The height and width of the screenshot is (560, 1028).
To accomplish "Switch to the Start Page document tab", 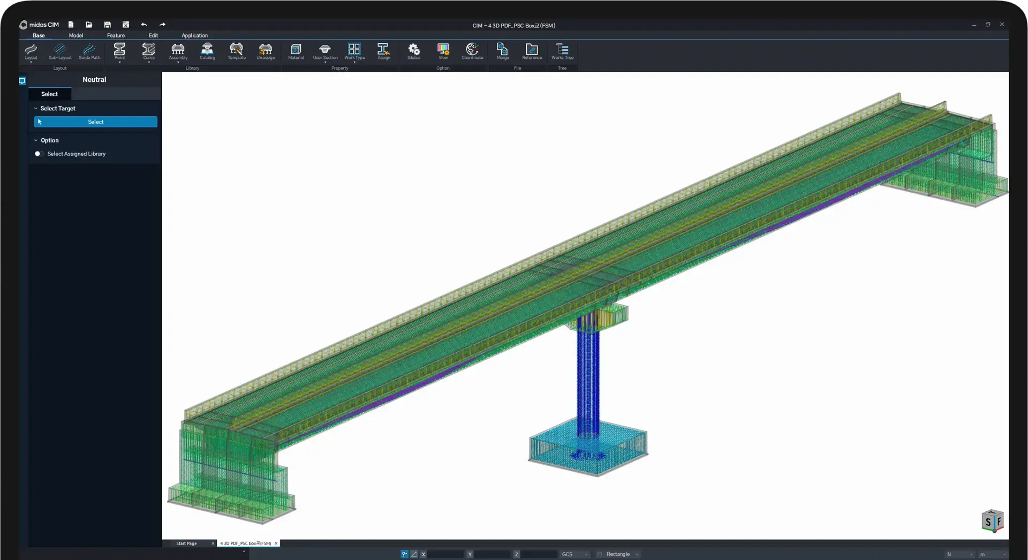I will coord(186,543).
